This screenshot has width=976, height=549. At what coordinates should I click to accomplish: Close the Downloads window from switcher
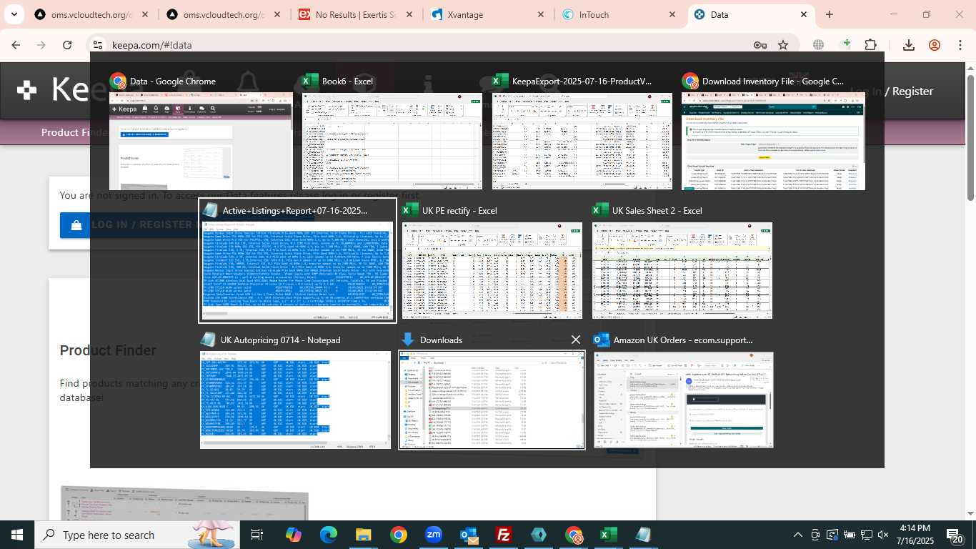point(575,340)
